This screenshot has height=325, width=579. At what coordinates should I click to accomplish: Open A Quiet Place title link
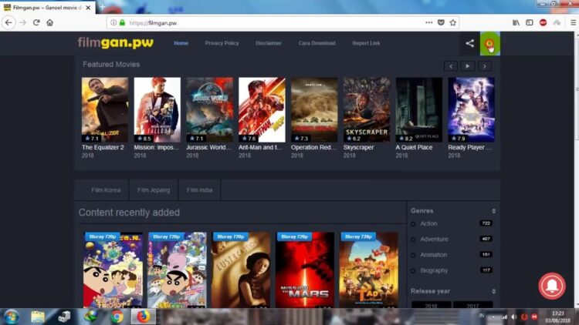(414, 147)
